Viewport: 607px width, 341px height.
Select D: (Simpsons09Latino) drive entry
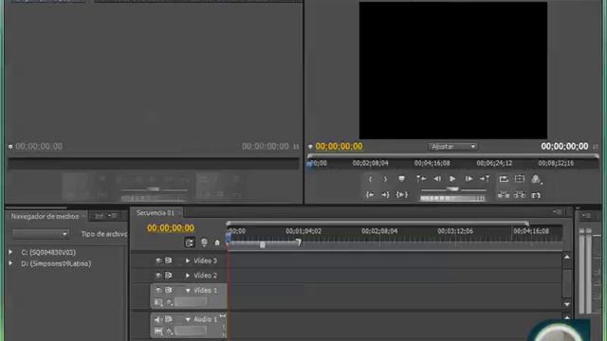56,263
